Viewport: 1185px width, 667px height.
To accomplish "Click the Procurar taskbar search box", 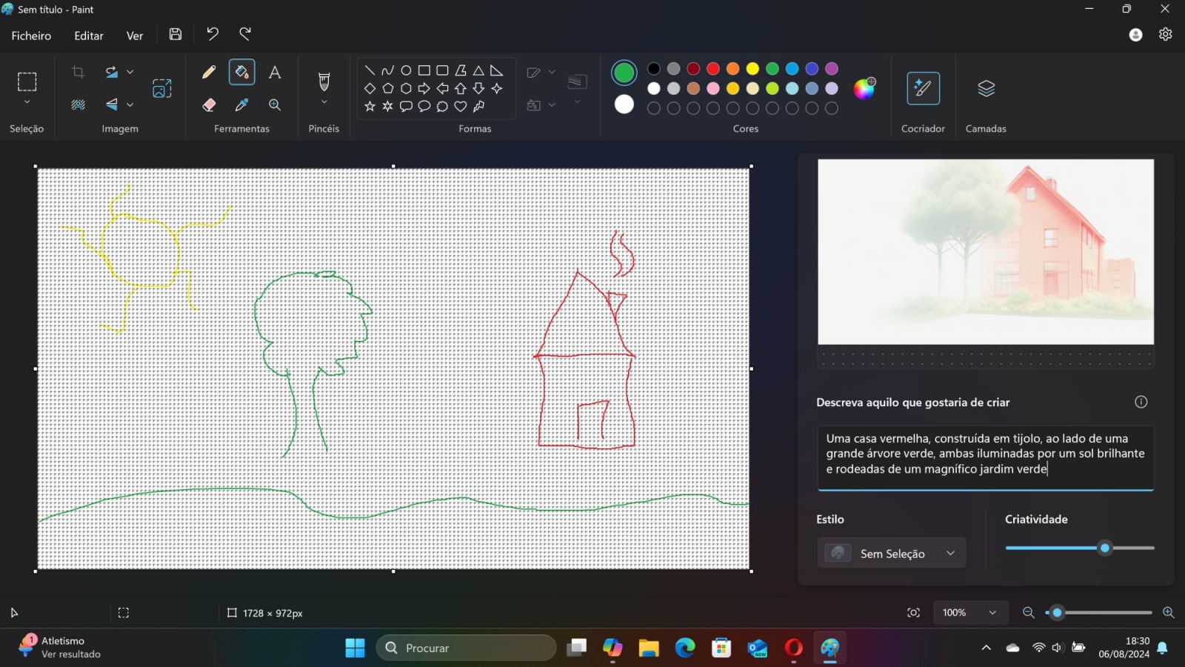I will (x=467, y=648).
